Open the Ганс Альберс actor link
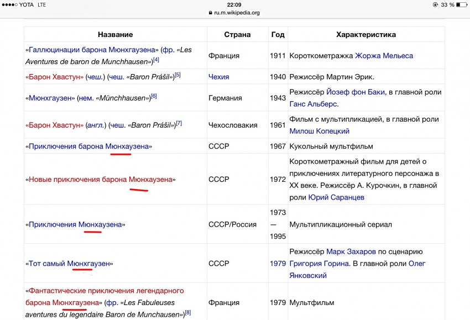Image resolution: width=470 pixels, height=320 pixels. 313,103
